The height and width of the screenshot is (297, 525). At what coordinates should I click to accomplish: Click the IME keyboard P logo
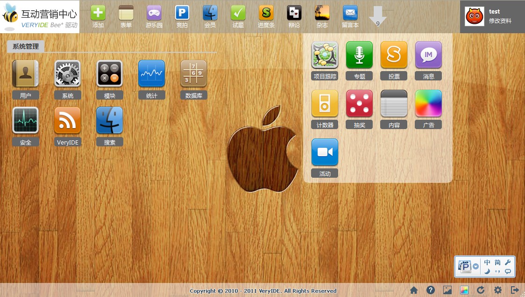465,267
